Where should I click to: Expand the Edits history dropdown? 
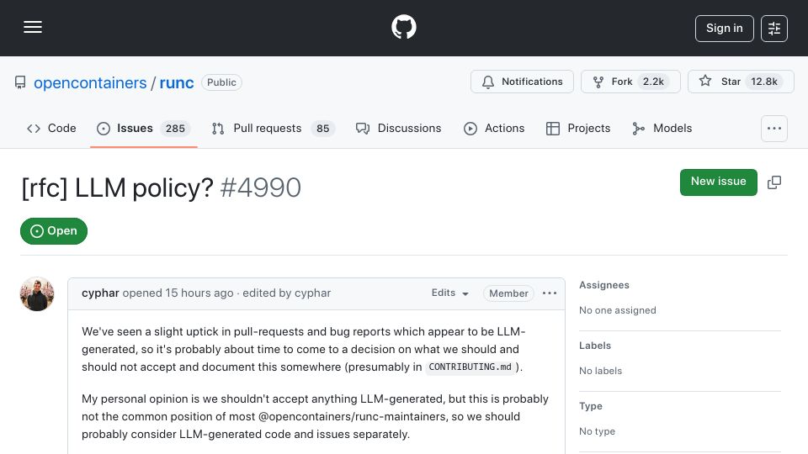pos(449,293)
